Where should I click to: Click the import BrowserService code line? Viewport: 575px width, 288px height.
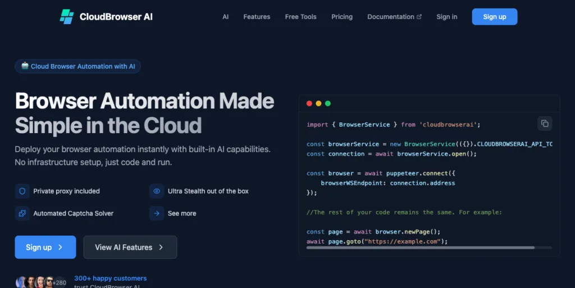tap(393, 125)
